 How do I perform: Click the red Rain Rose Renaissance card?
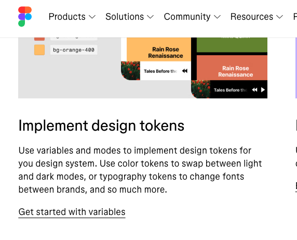point(232,68)
